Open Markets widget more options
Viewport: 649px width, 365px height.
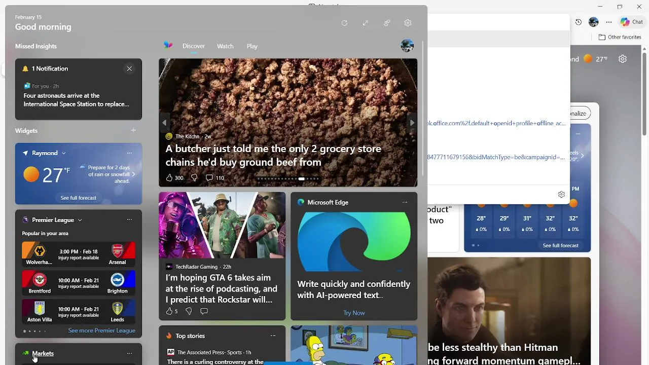(x=129, y=353)
